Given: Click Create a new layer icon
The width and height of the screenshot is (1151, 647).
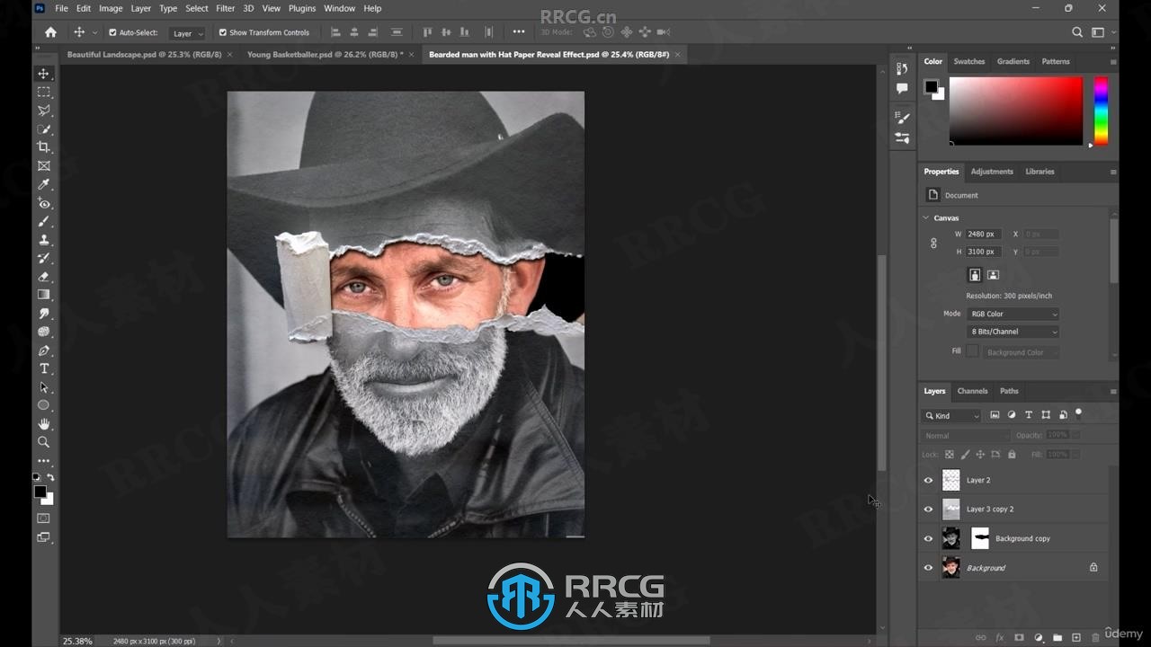Looking at the screenshot, I should coord(1076,637).
